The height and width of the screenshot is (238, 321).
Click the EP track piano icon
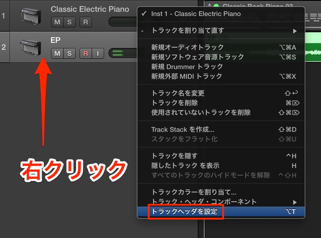coord(31,48)
